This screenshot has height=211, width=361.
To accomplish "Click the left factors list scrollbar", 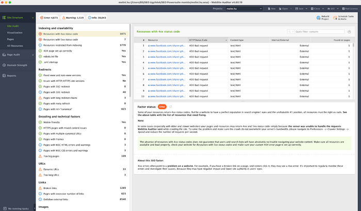I will pos(130,60).
